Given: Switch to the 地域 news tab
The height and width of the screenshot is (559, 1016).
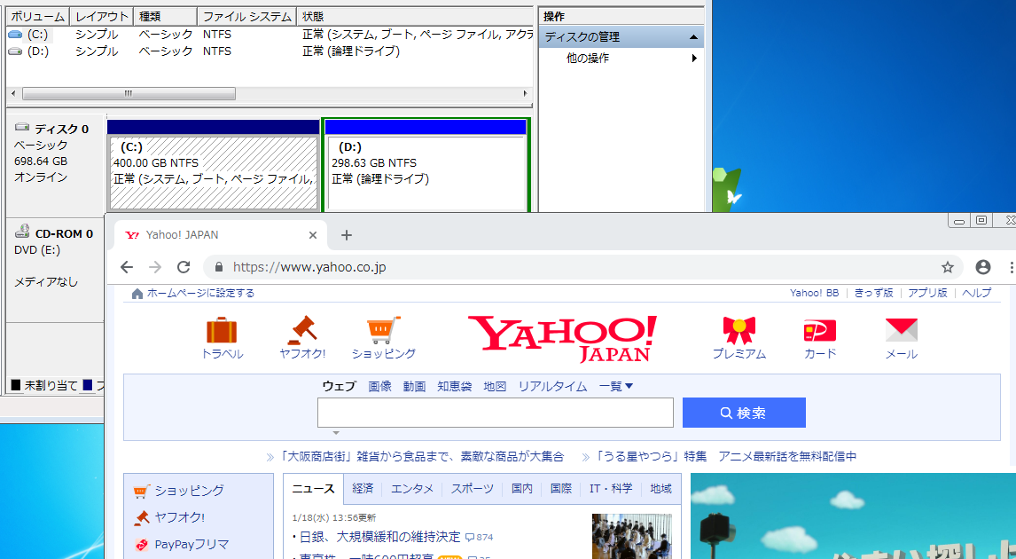Looking at the screenshot, I should [660, 489].
